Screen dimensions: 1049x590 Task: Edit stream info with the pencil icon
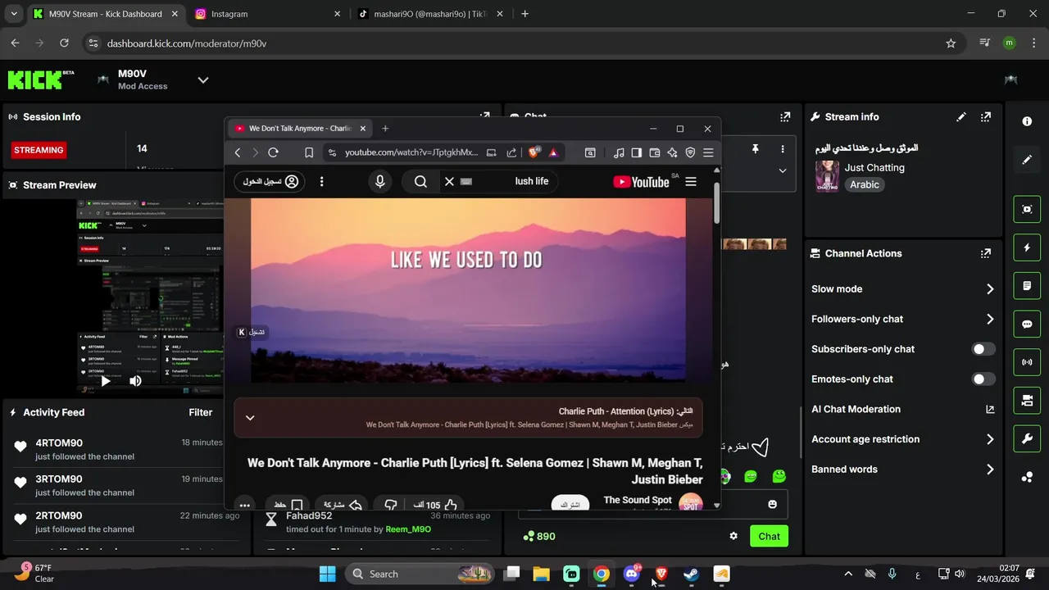tap(961, 117)
